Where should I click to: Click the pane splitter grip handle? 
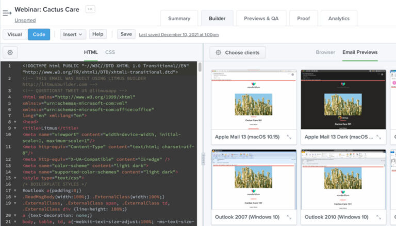tap(203, 159)
